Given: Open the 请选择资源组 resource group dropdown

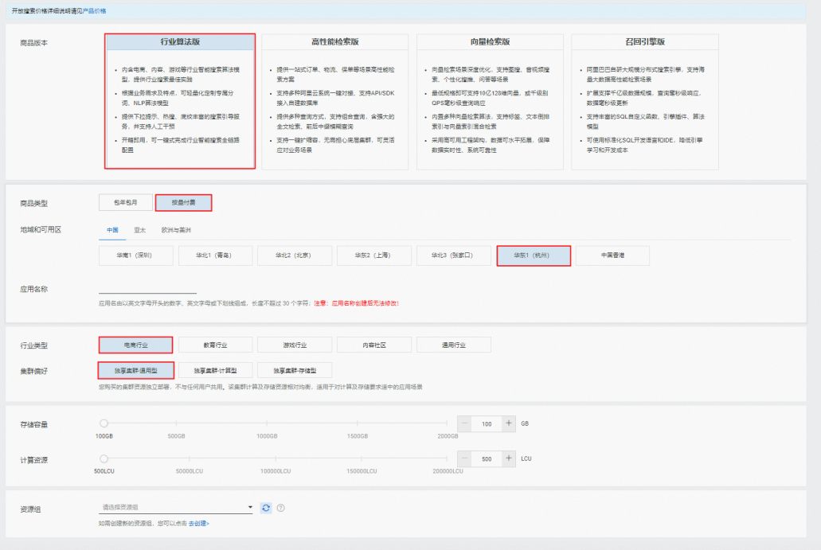Looking at the screenshot, I should (176, 507).
